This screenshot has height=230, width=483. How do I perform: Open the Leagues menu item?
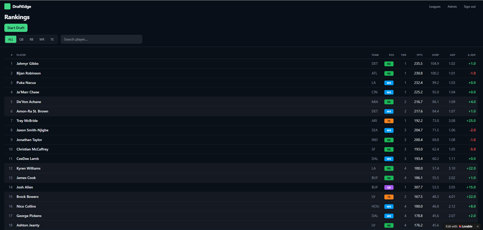point(435,7)
